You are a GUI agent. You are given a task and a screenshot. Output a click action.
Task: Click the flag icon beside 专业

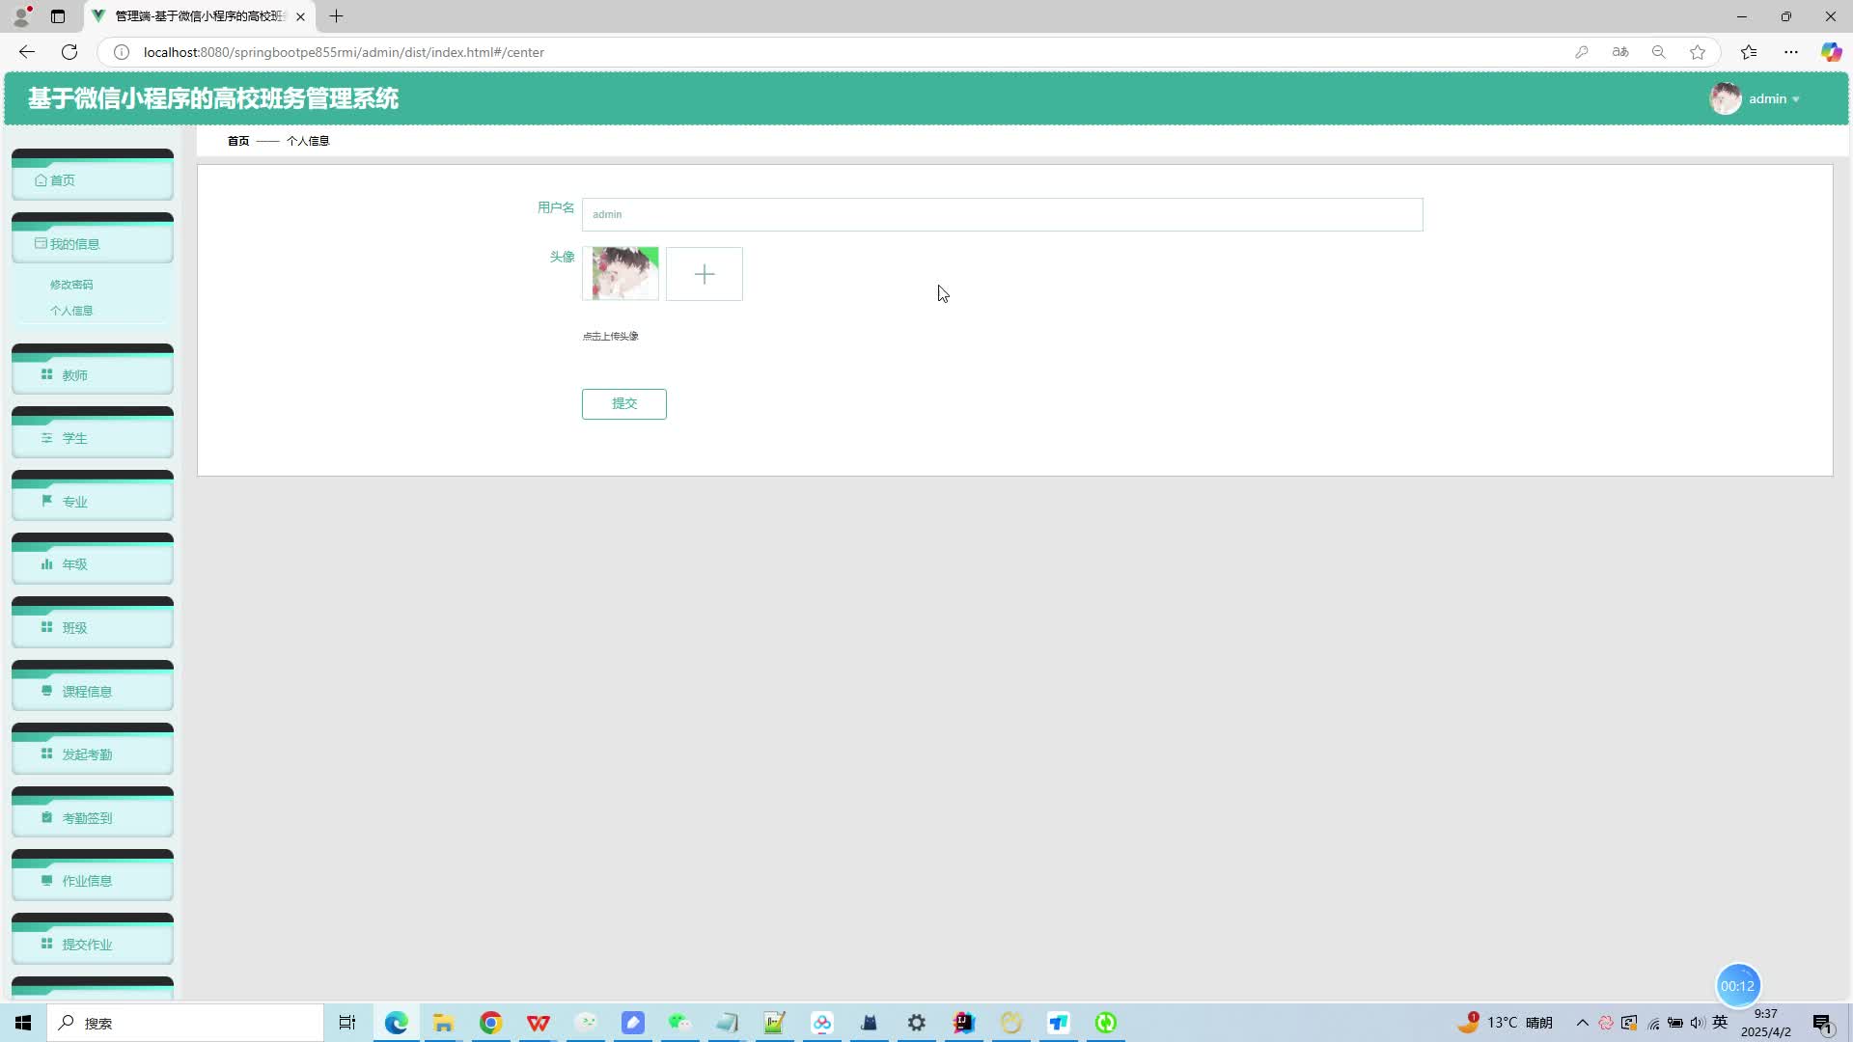pos(46,501)
